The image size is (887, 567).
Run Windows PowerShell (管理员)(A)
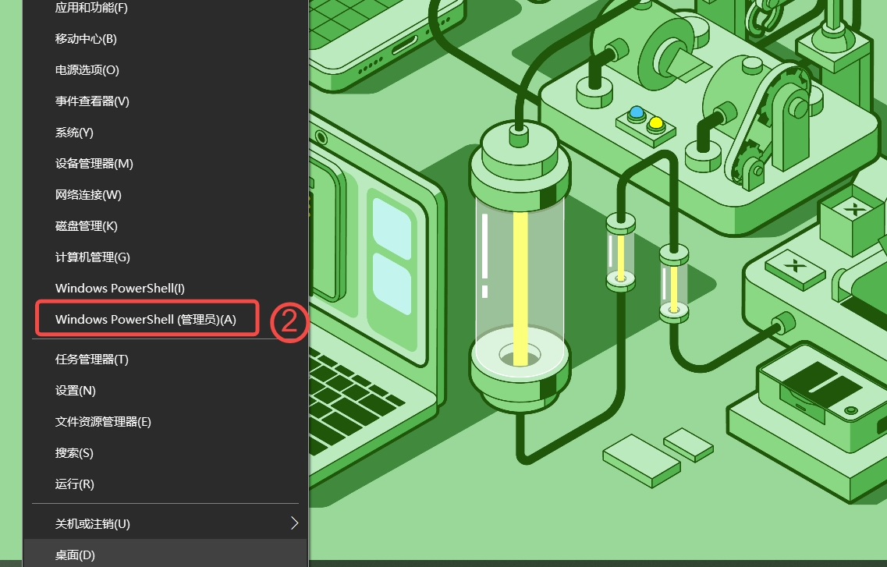(165, 320)
